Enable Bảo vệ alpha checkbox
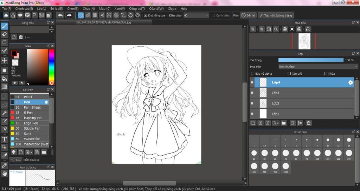This screenshot has height=191, width=360. tap(252, 74)
